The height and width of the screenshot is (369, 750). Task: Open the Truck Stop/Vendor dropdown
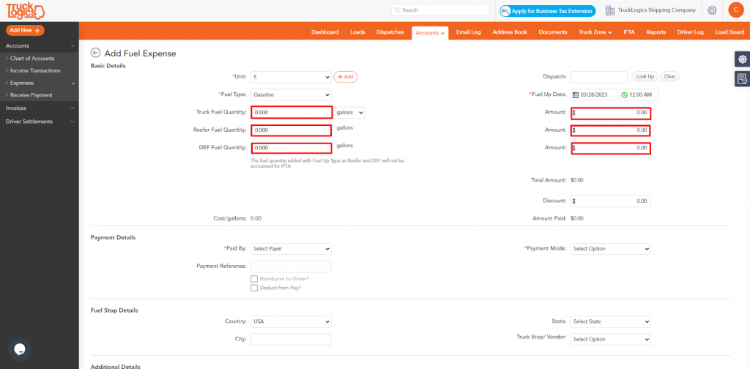point(610,339)
